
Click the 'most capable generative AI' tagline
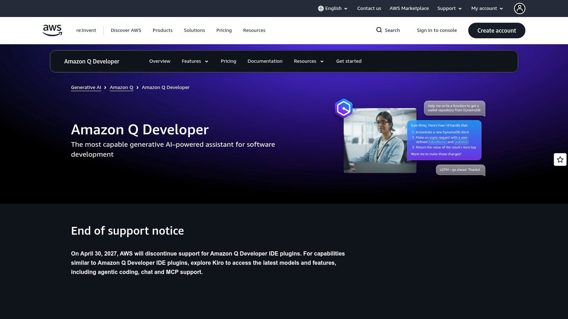click(173, 149)
